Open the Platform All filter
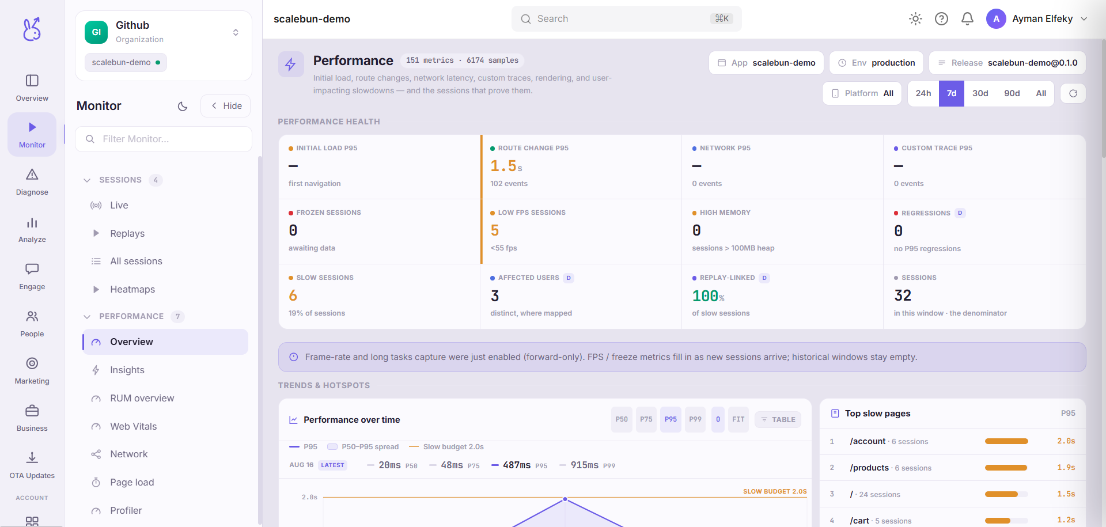Viewport: 1106px width, 527px height. [862, 93]
